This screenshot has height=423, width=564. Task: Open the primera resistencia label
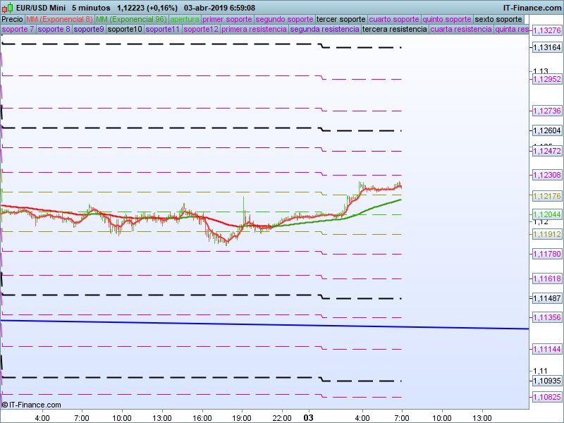point(254,30)
